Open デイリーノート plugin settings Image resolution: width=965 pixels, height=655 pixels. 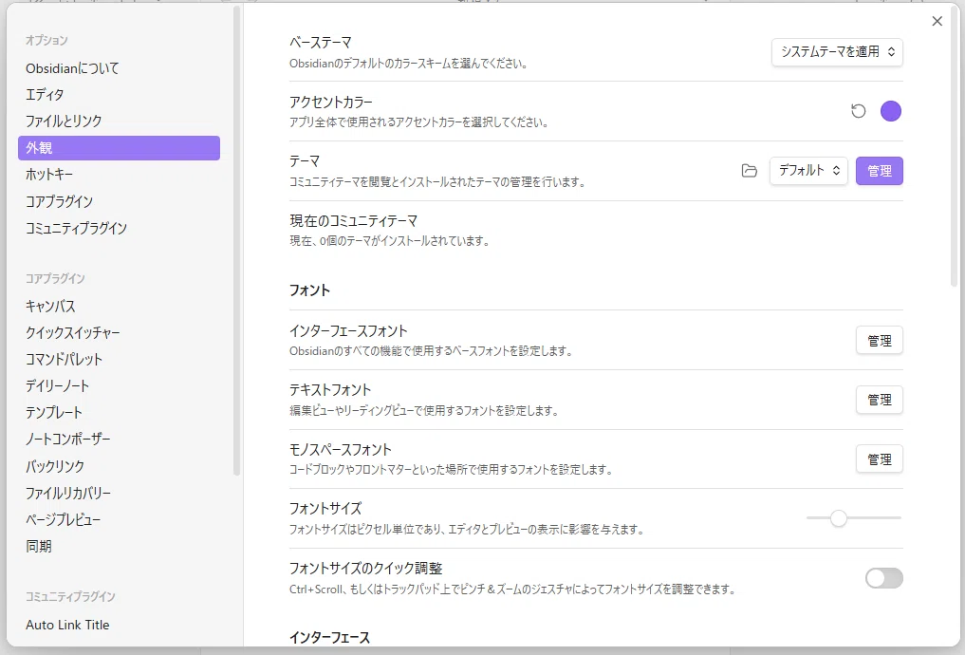119,386
